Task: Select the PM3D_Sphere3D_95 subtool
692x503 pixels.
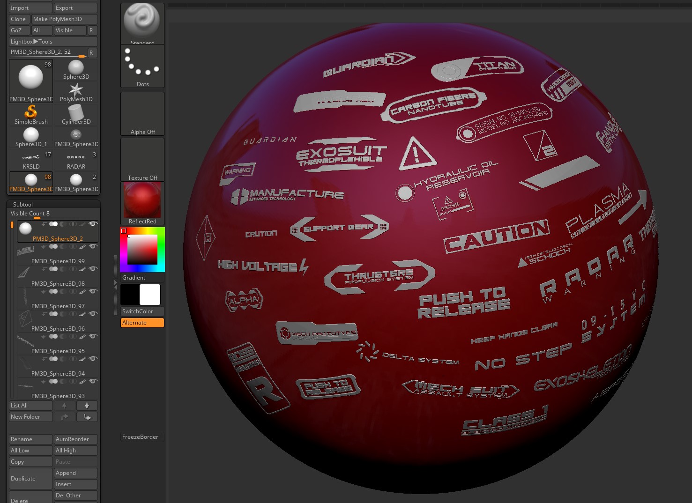Action: (x=58, y=344)
